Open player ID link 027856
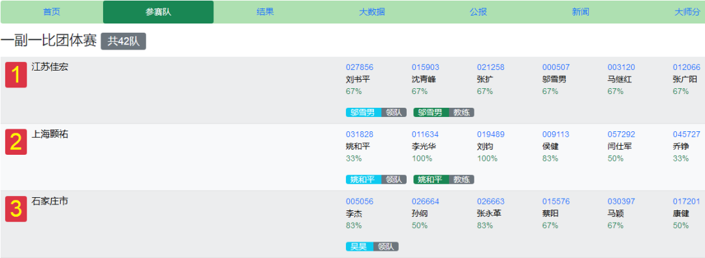Image resolution: width=705 pixels, height=258 pixels. pos(360,67)
